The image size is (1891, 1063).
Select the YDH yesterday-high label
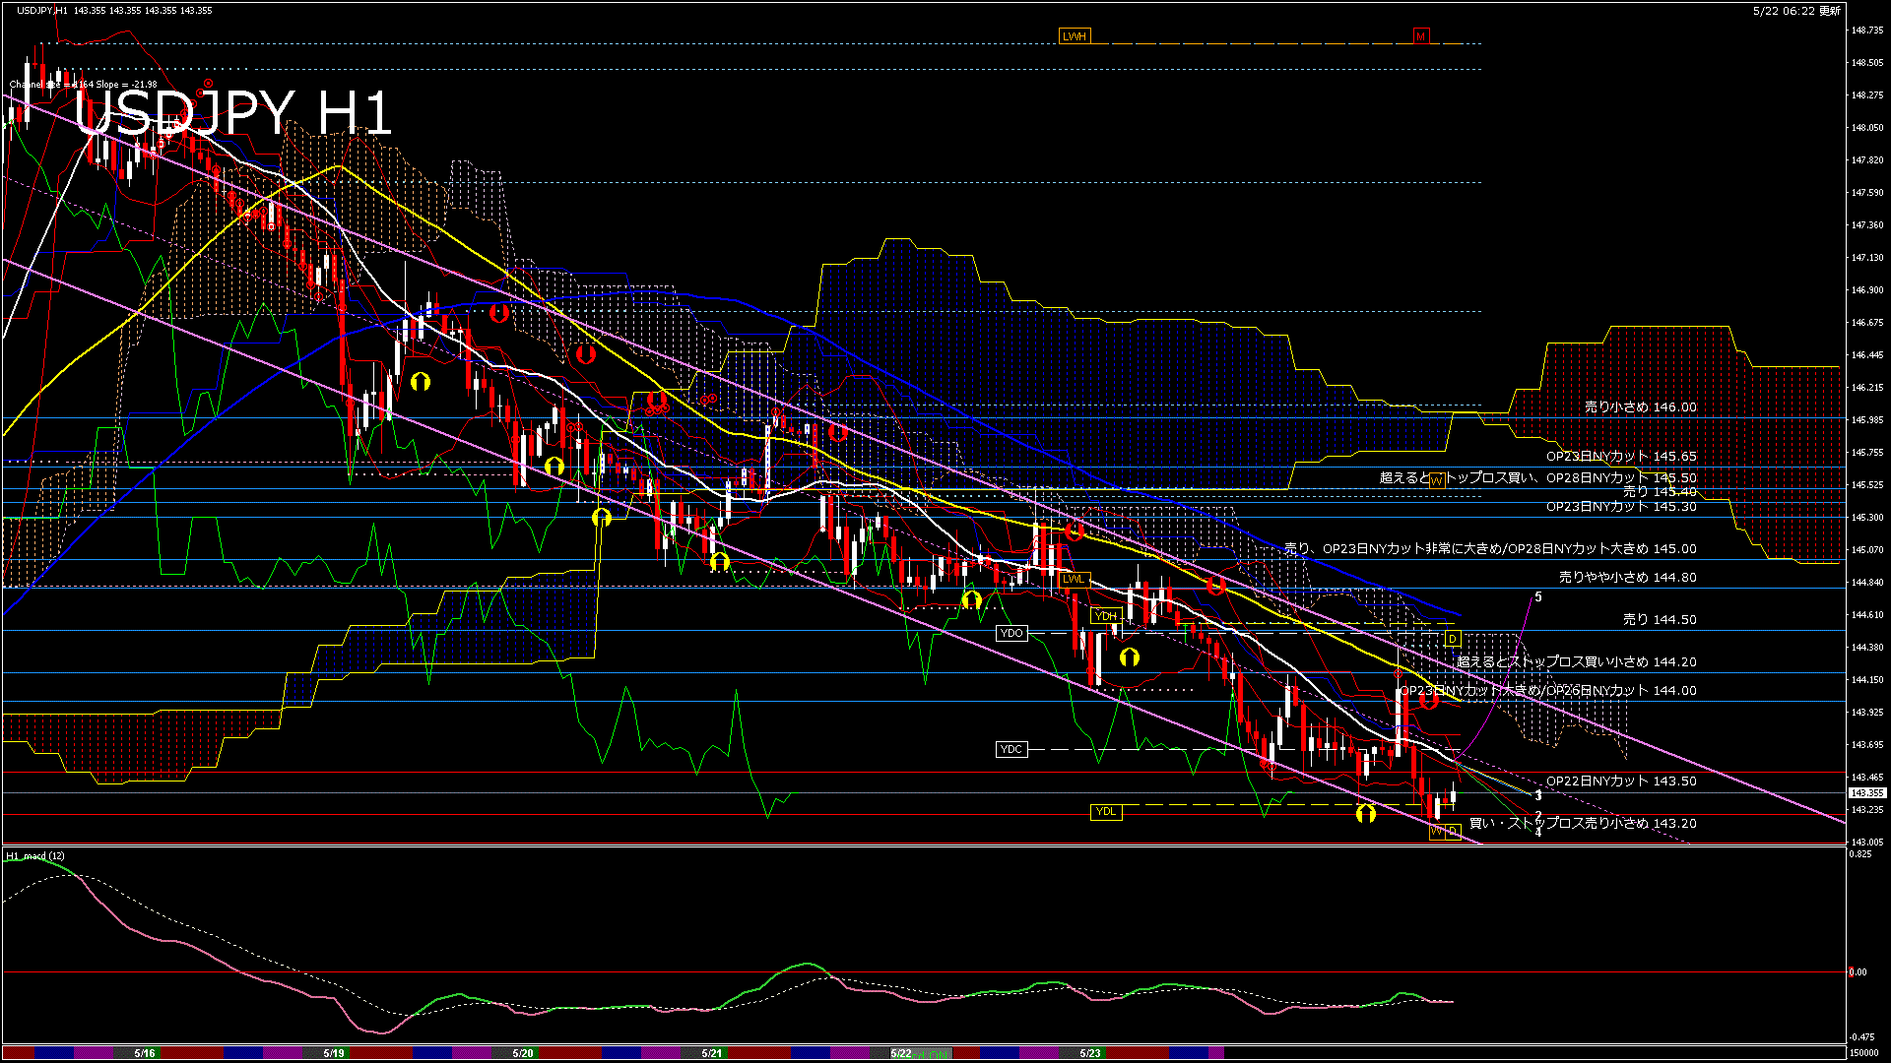click(1106, 616)
